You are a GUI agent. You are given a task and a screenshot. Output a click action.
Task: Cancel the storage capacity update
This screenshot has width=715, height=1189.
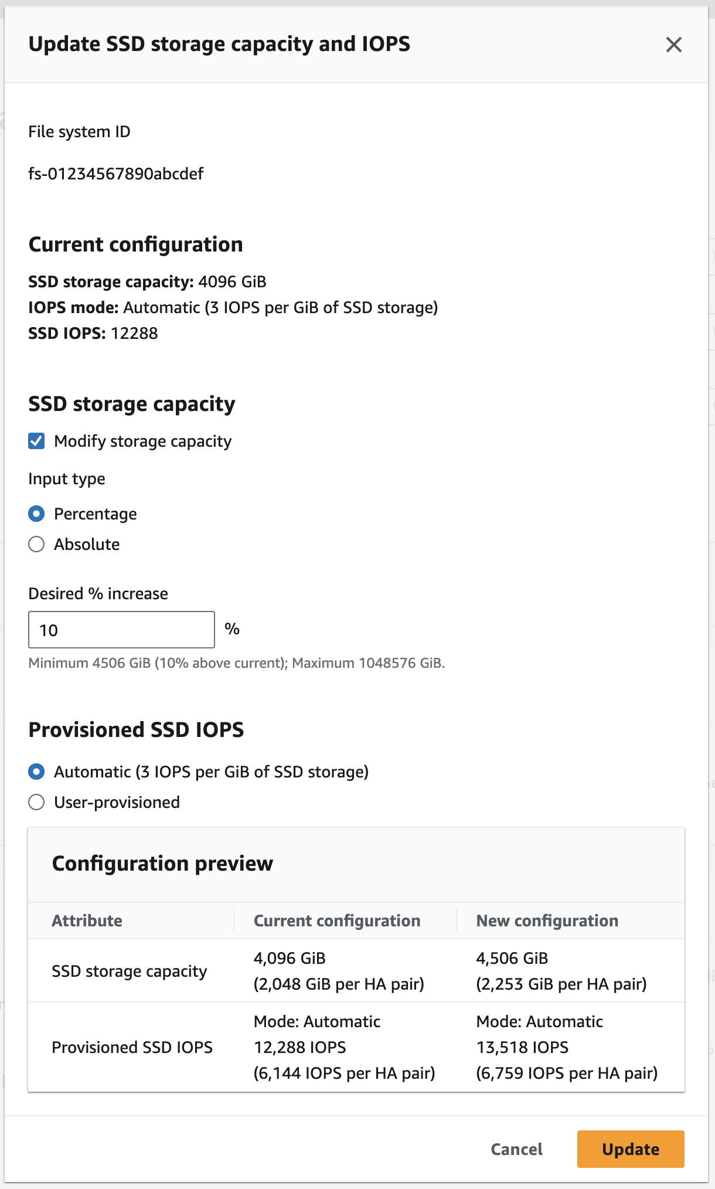(516, 1149)
